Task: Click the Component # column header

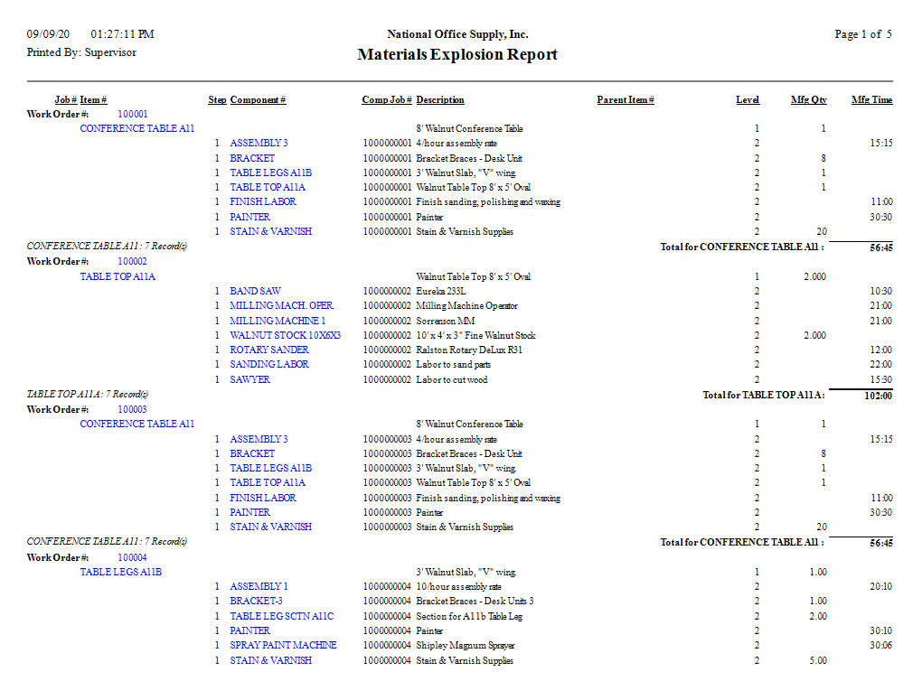Action: [x=258, y=100]
